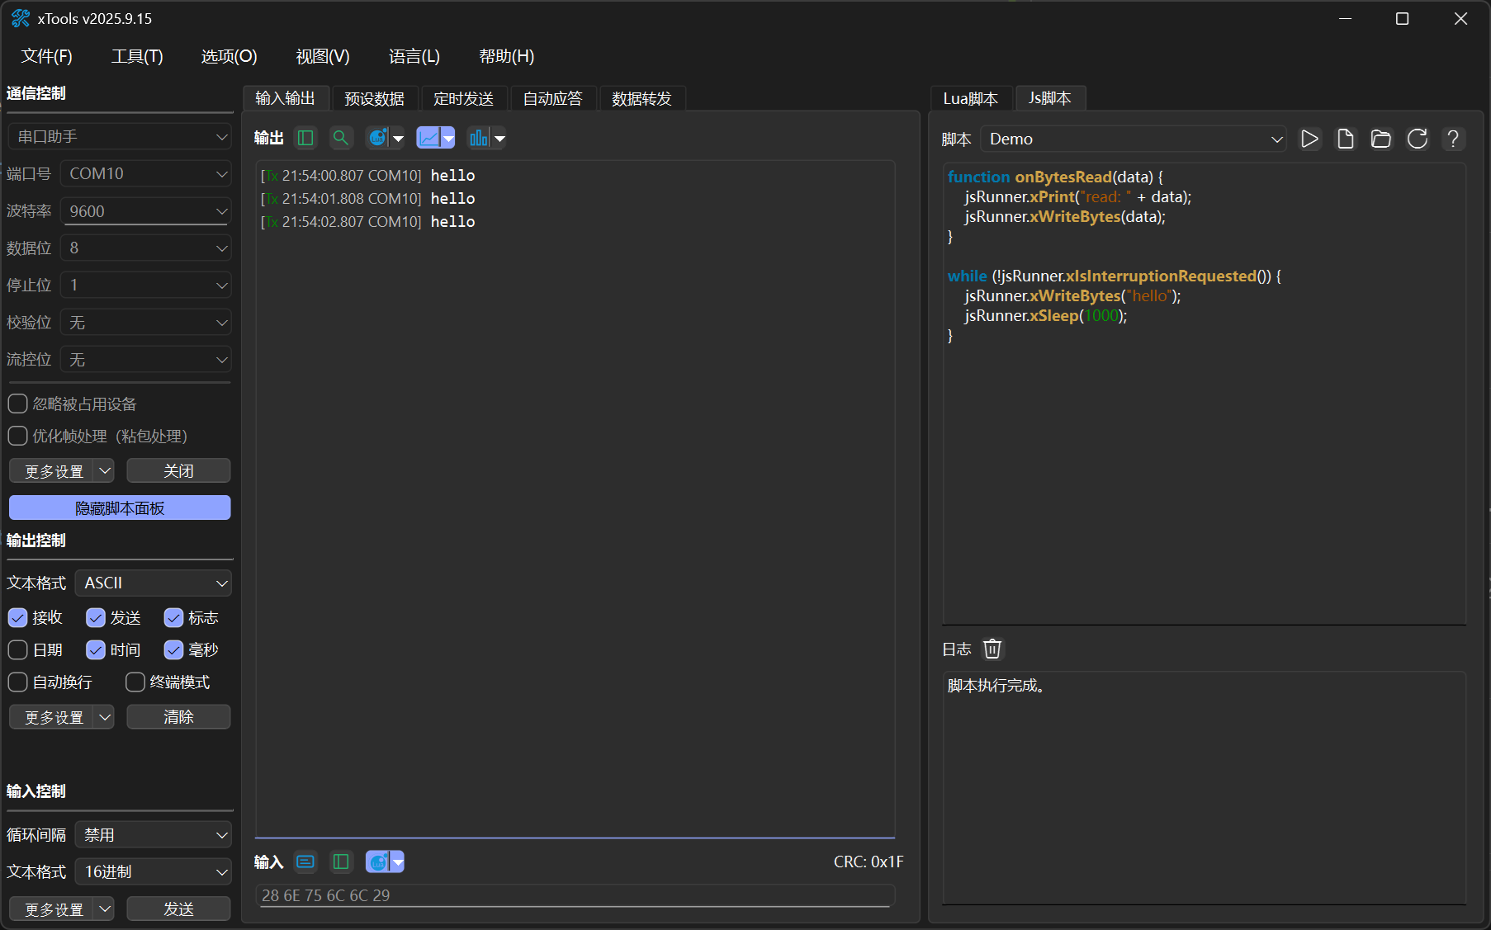Screen dimensions: 1491x930
Task: Open the 选项(O) menu
Action: click(x=230, y=56)
